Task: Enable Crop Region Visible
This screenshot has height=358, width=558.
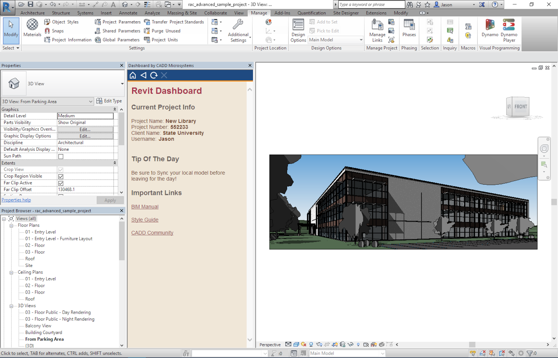Action: coord(61,176)
